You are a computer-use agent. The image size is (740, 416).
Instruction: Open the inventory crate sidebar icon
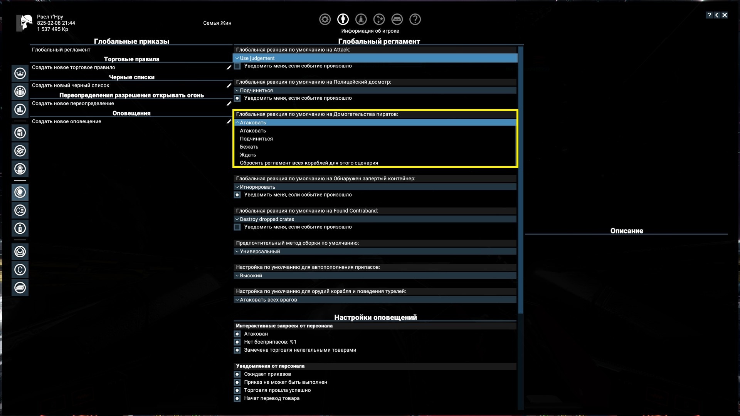pyautogui.click(x=20, y=133)
